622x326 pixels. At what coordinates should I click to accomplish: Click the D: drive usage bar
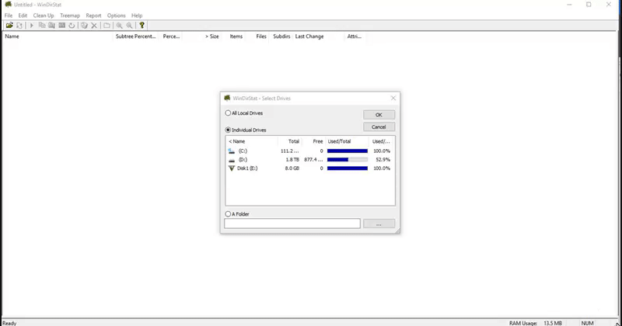(348, 160)
